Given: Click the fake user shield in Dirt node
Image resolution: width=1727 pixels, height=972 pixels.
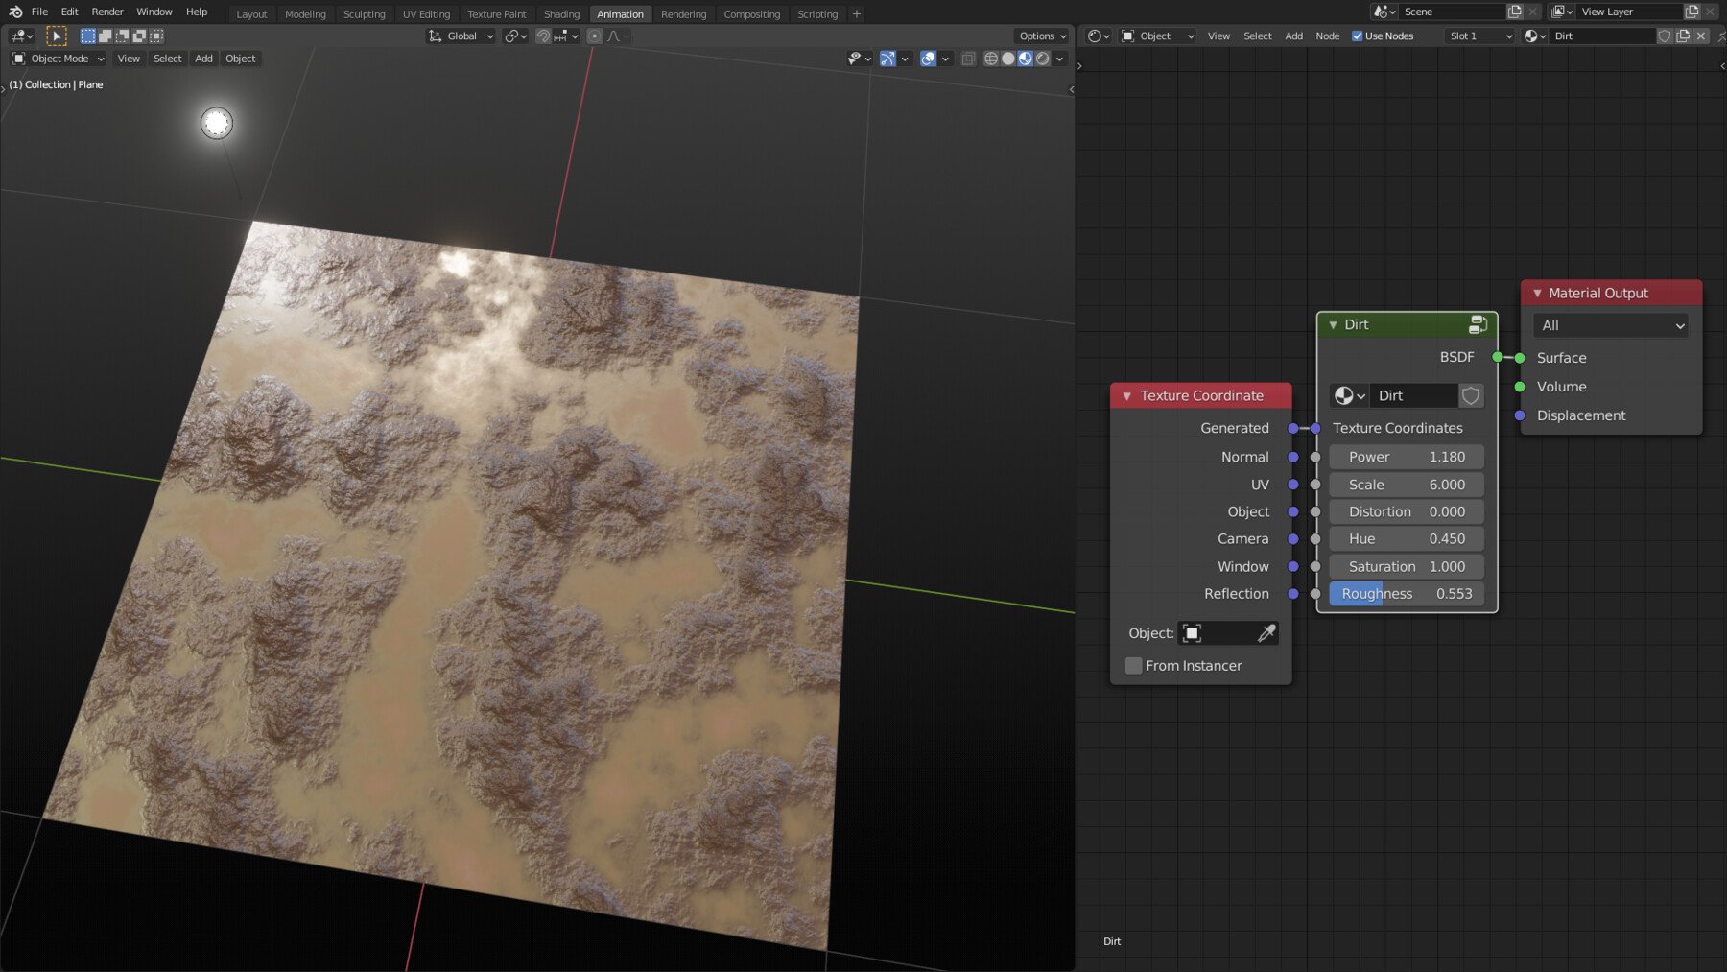Looking at the screenshot, I should coord(1471,395).
